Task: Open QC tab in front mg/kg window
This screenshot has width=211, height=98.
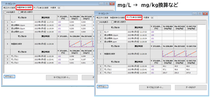Action: pyautogui.click(x=152, y=18)
